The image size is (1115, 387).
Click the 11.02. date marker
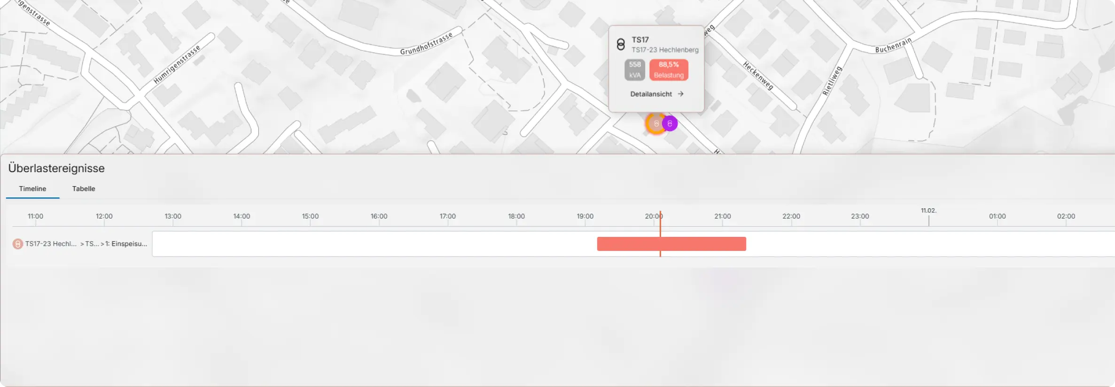click(928, 211)
